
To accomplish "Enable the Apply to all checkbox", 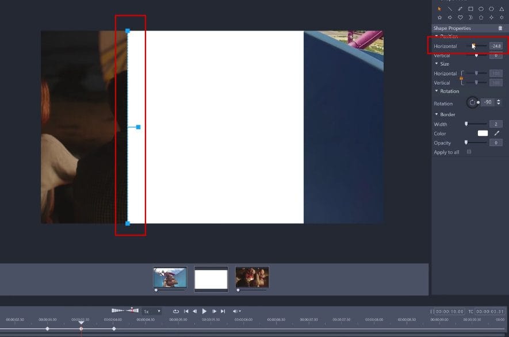I will [x=468, y=151].
